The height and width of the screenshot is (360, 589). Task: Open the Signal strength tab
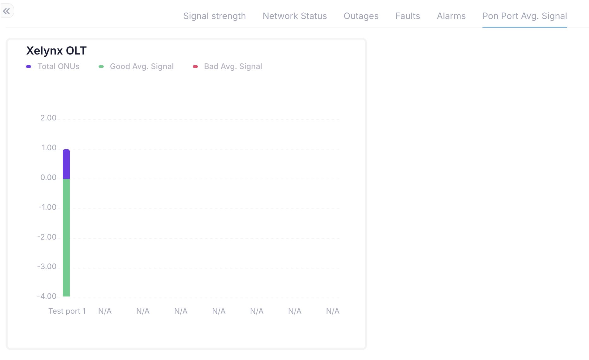pos(214,16)
